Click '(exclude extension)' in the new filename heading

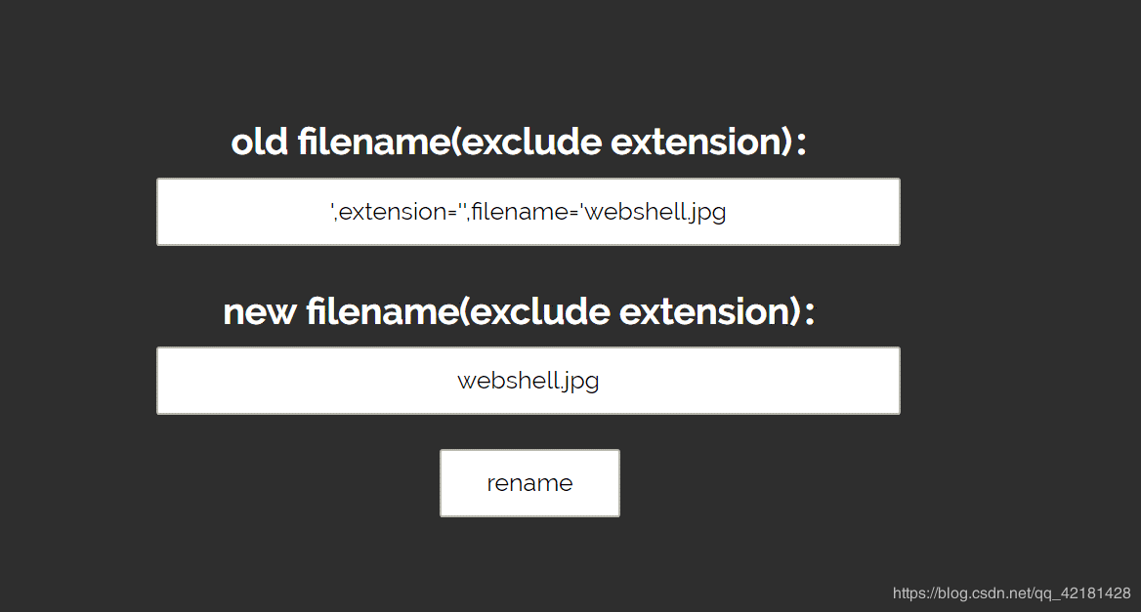point(631,311)
